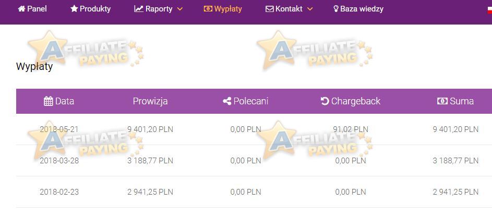Click the calendar icon in Data header
Screen dimensions: 492x215
(x=49, y=101)
